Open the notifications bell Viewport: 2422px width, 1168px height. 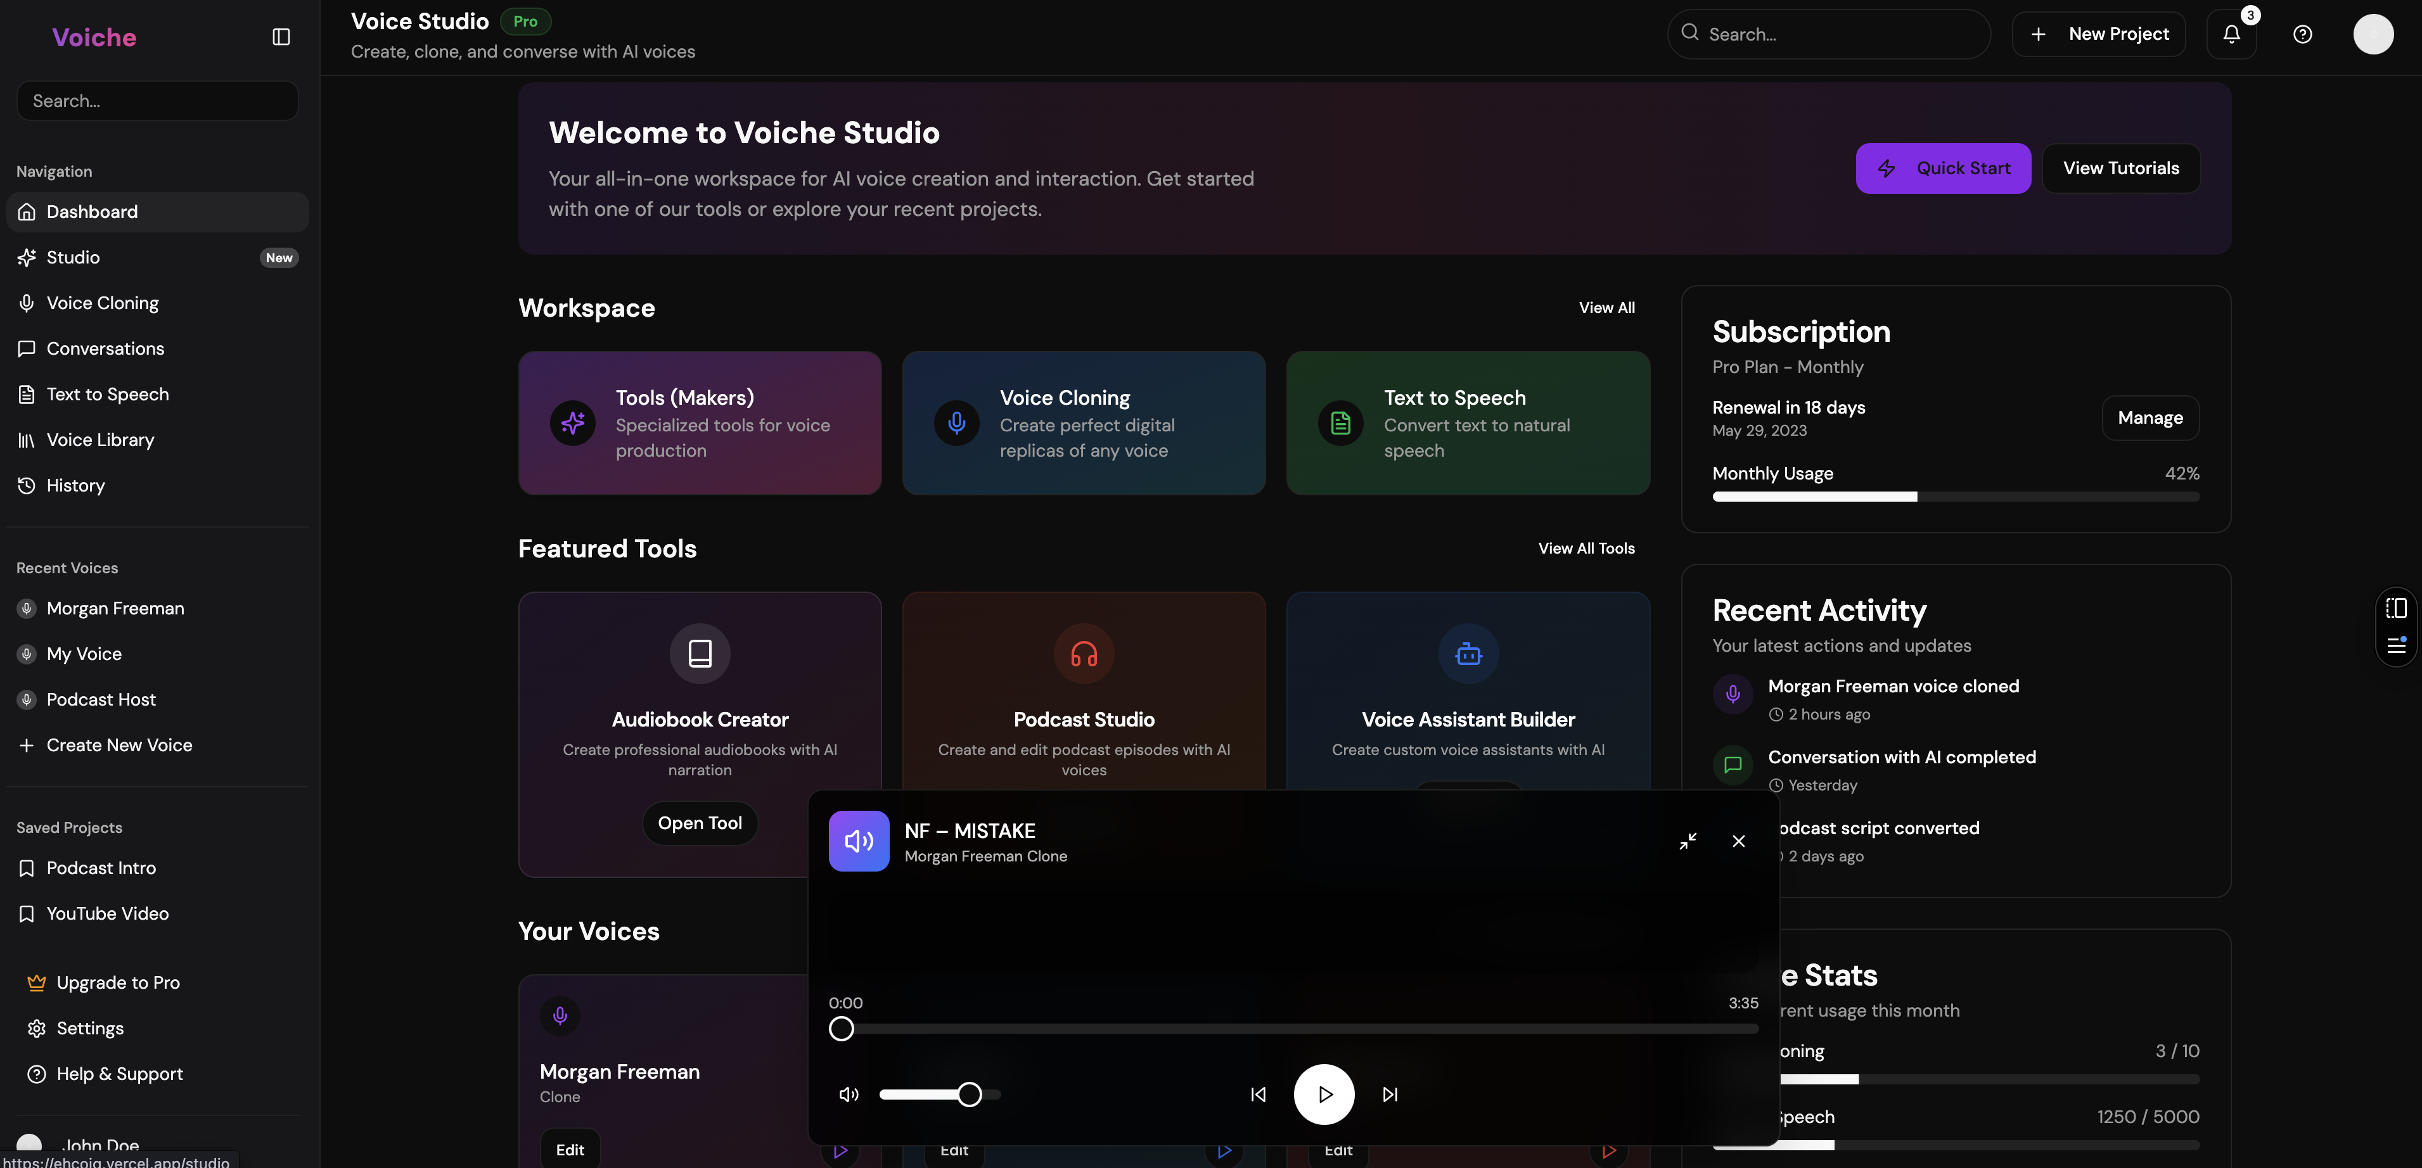tap(2231, 35)
